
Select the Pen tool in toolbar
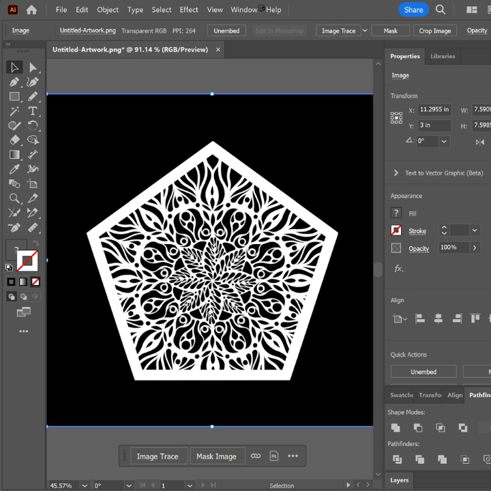pos(14,82)
